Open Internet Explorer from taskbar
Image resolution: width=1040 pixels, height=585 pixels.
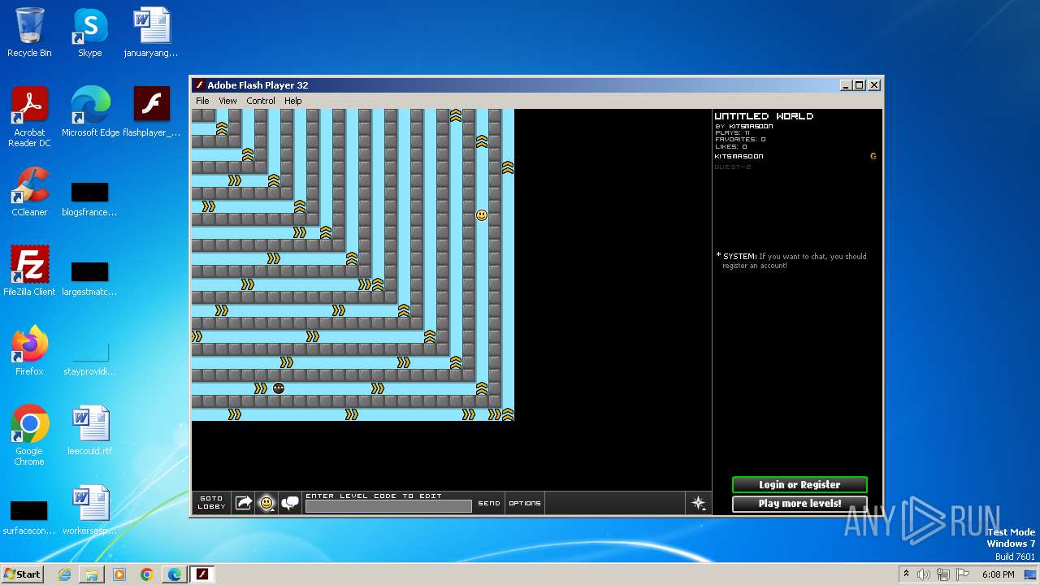(64, 574)
